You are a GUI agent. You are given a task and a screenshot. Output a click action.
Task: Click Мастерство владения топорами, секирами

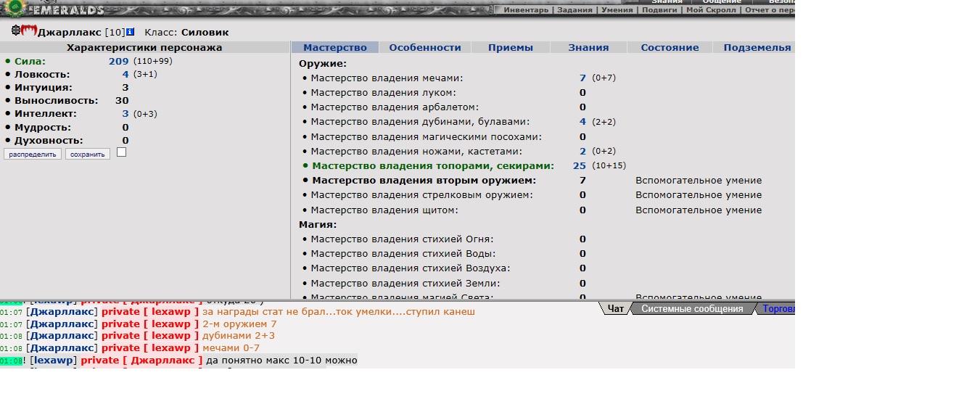coord(433,165)
